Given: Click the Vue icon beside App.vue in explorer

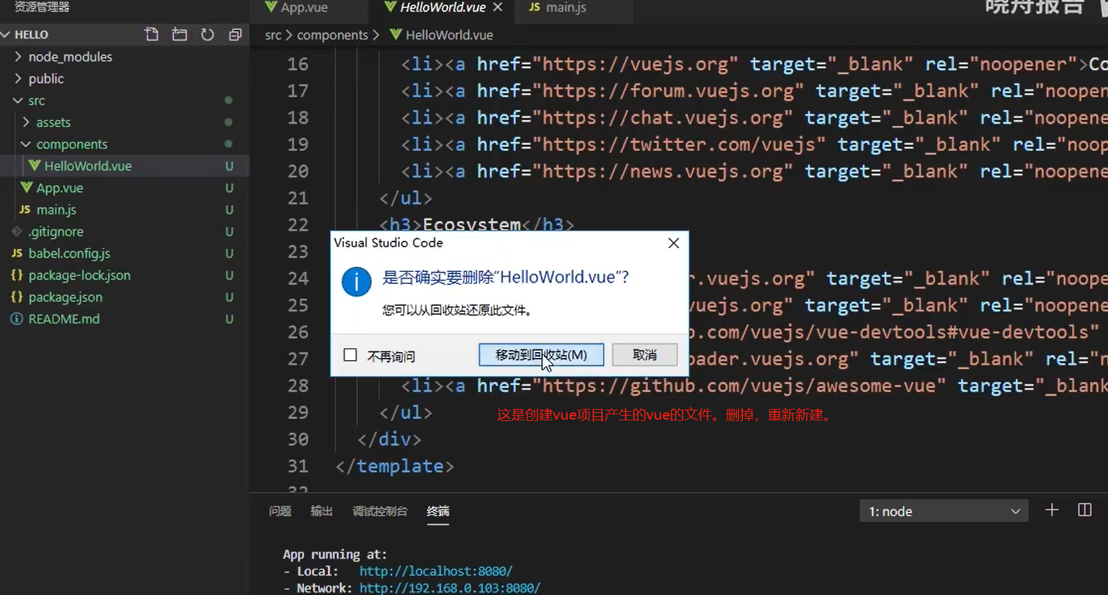Looking at the screenshot, I should pos(27,188).
